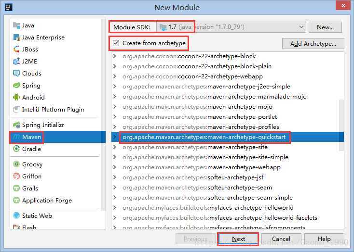This screenshot has height=252, width=354.
Task: Choose Groovy in module list
Action: point(55,164)
